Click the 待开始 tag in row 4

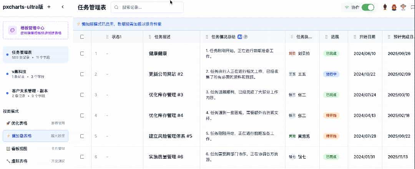tap(331, 115)
